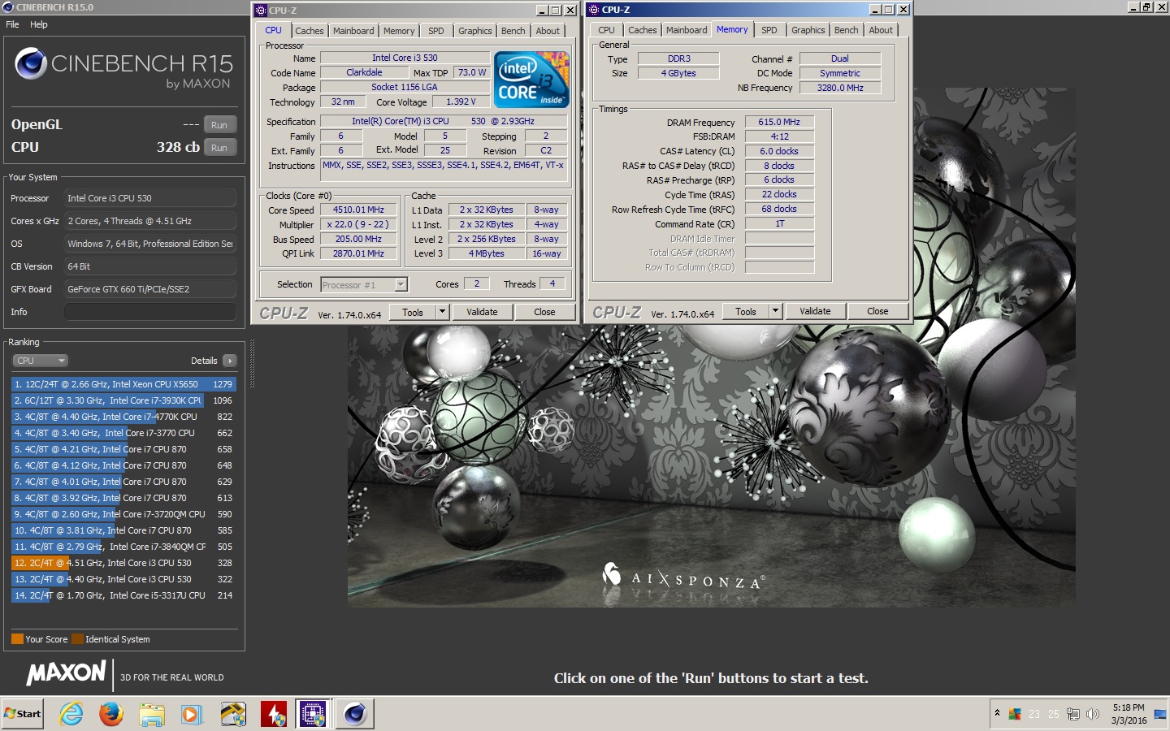This screenshot has height=731, width=1170.
Task: Click the Info input field
Action: pyautogui.click(x=150, y=312)
